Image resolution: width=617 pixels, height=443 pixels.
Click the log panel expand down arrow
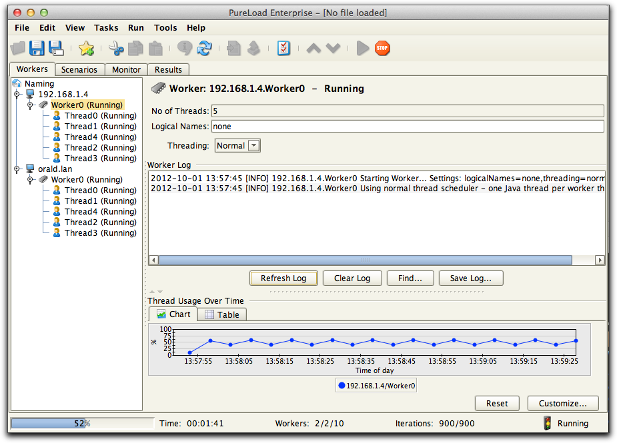[x=160, y=292]
